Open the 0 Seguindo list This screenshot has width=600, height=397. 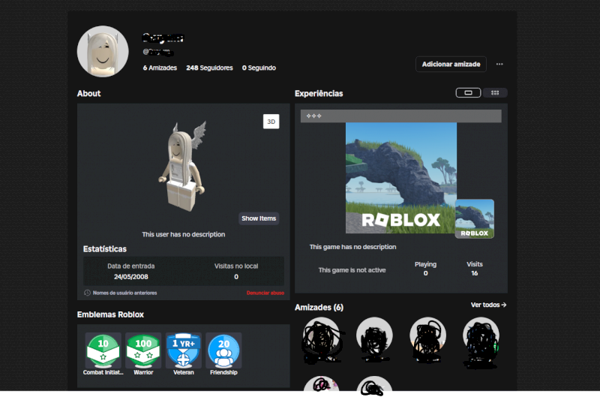pos(259,68)
